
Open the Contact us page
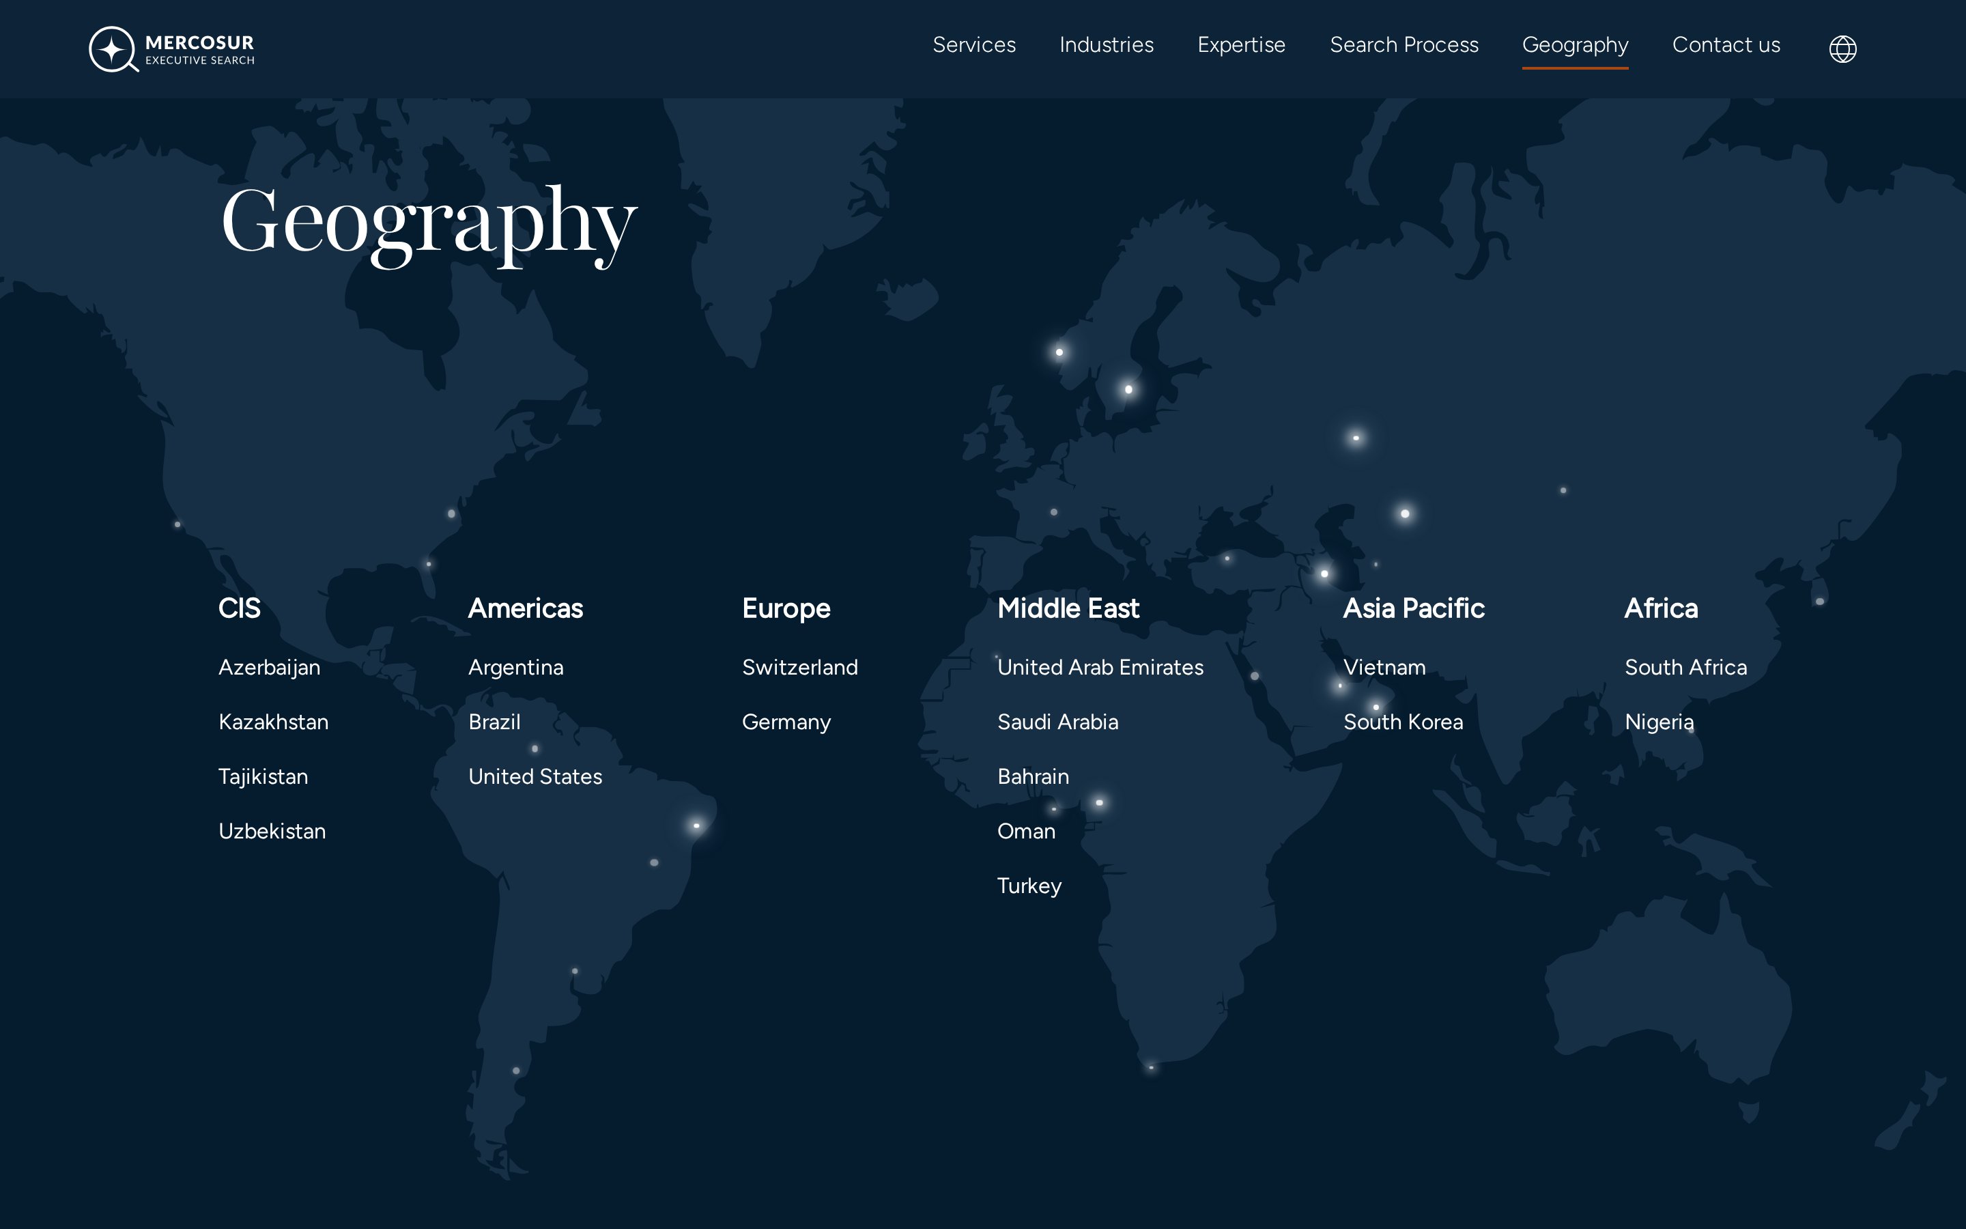(x=1726, y=44)
